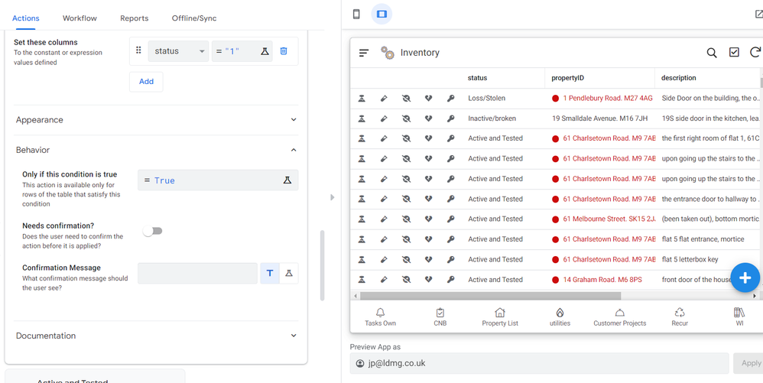Open utilities view in bottom navigation
This screenshot has height=383, width=763.
pos(560,316)
